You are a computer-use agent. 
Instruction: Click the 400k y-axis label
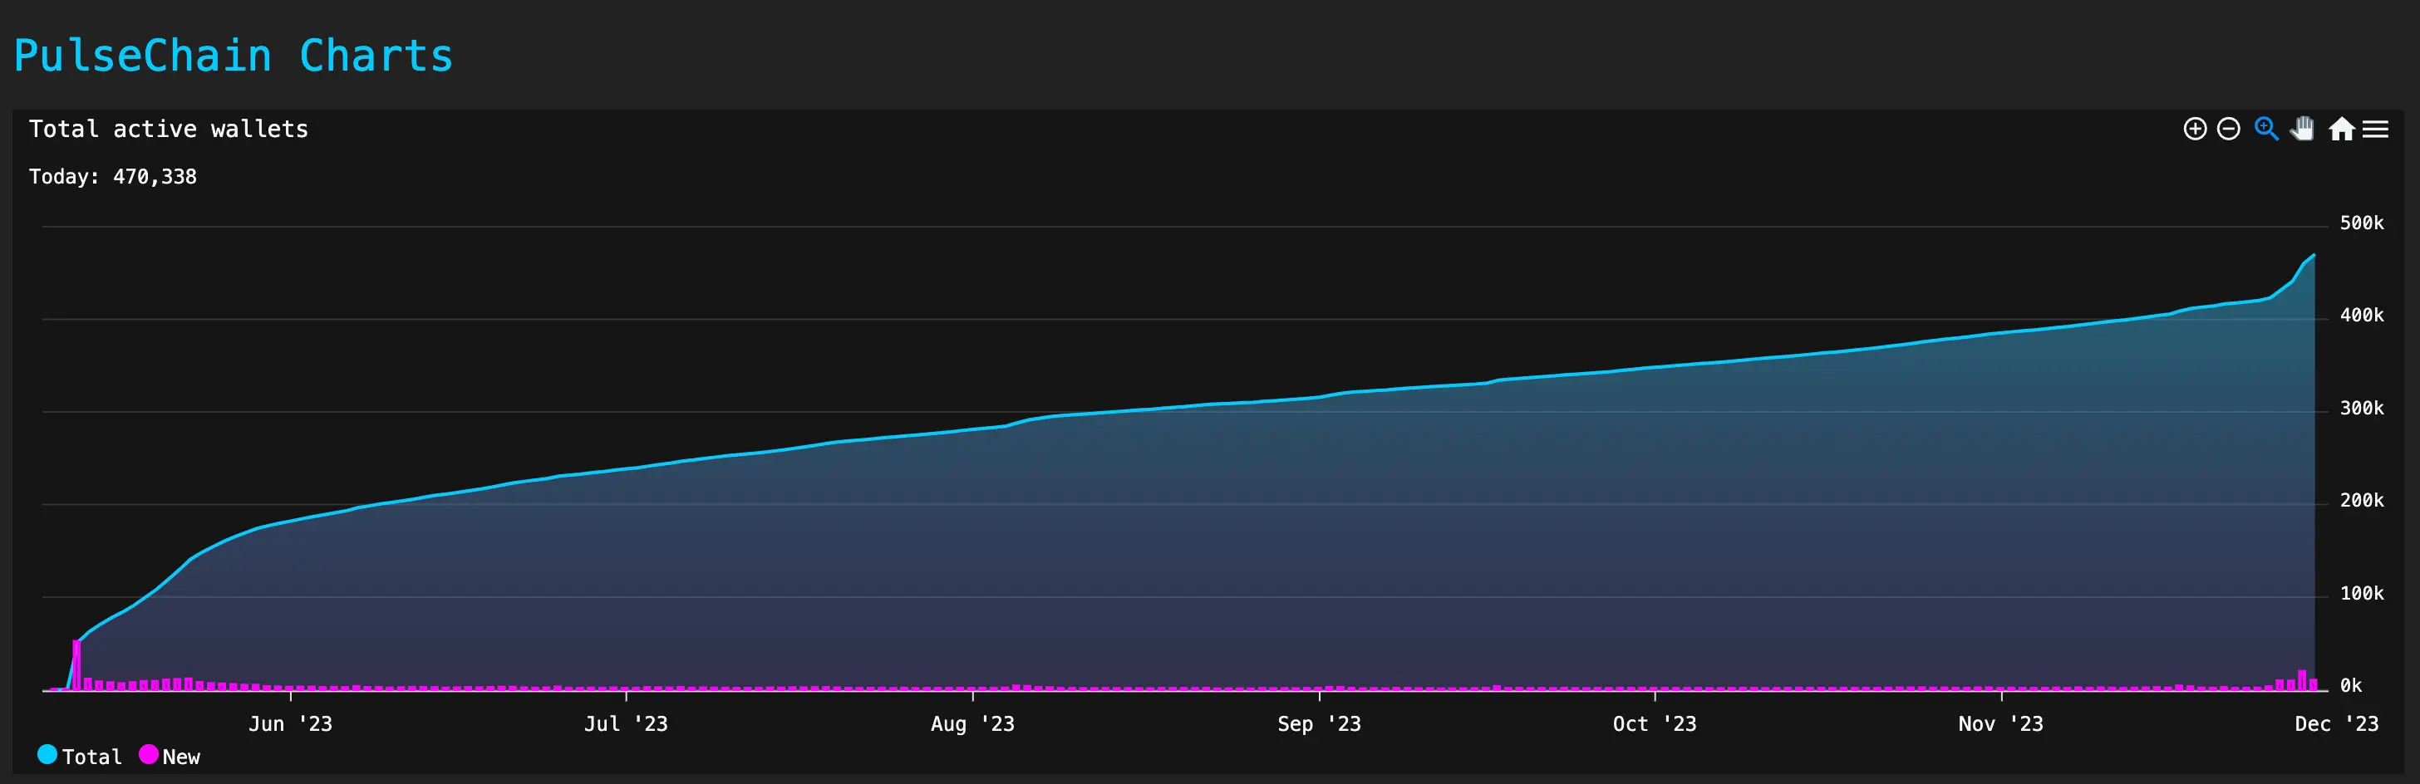(x=2362, y=316)
